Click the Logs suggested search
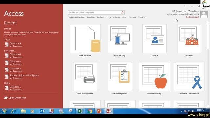 109,17
